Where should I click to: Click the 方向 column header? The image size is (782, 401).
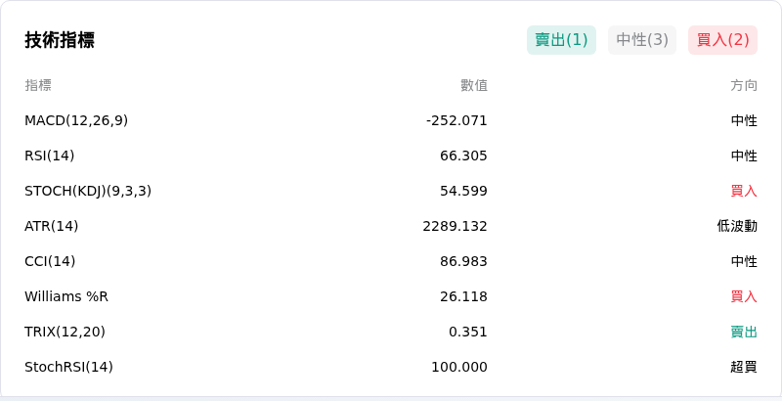coord(744,85)
